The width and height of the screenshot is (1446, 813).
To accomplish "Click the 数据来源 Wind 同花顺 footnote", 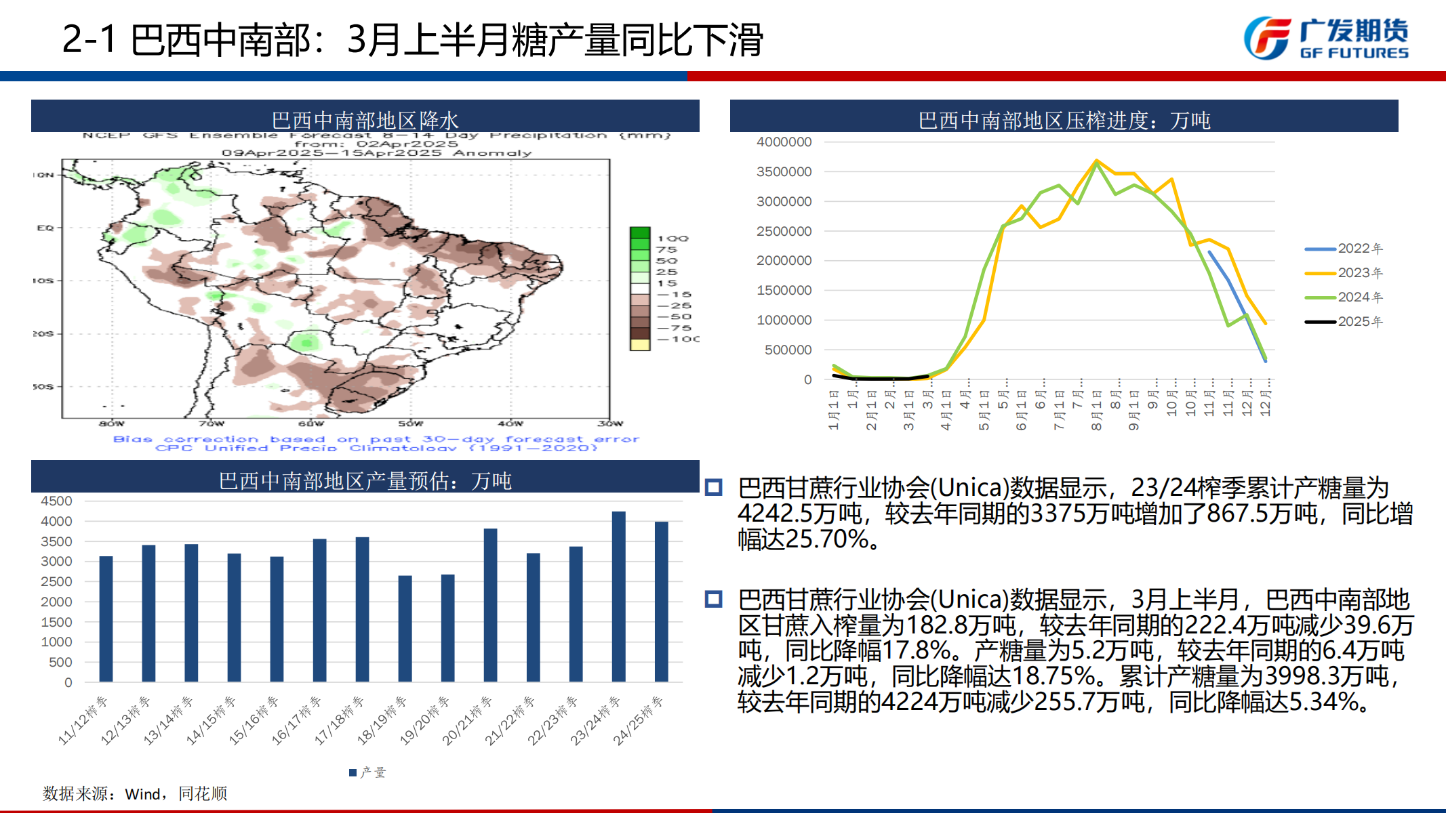I will click(x=135, y=793).
